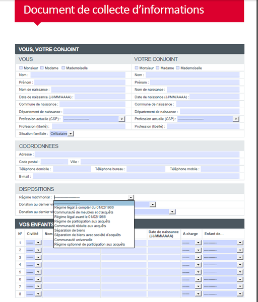Image resolution: width=258 pixels, height=302 pixels.
Task: Click the Téléphone domicile field
Action: pos(72,169)
